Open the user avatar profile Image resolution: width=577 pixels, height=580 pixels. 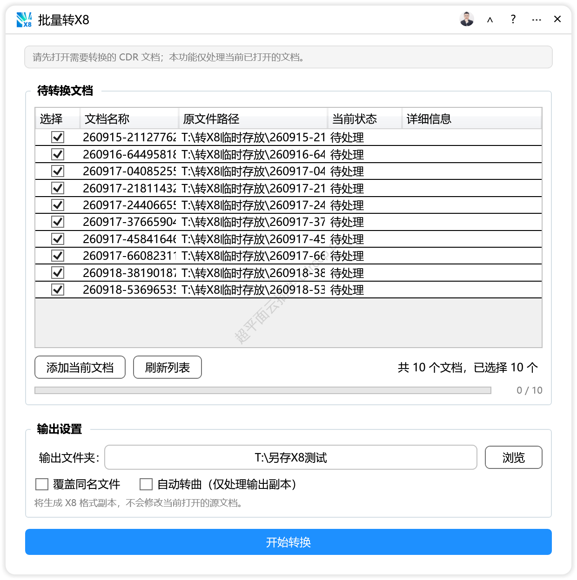467,19
